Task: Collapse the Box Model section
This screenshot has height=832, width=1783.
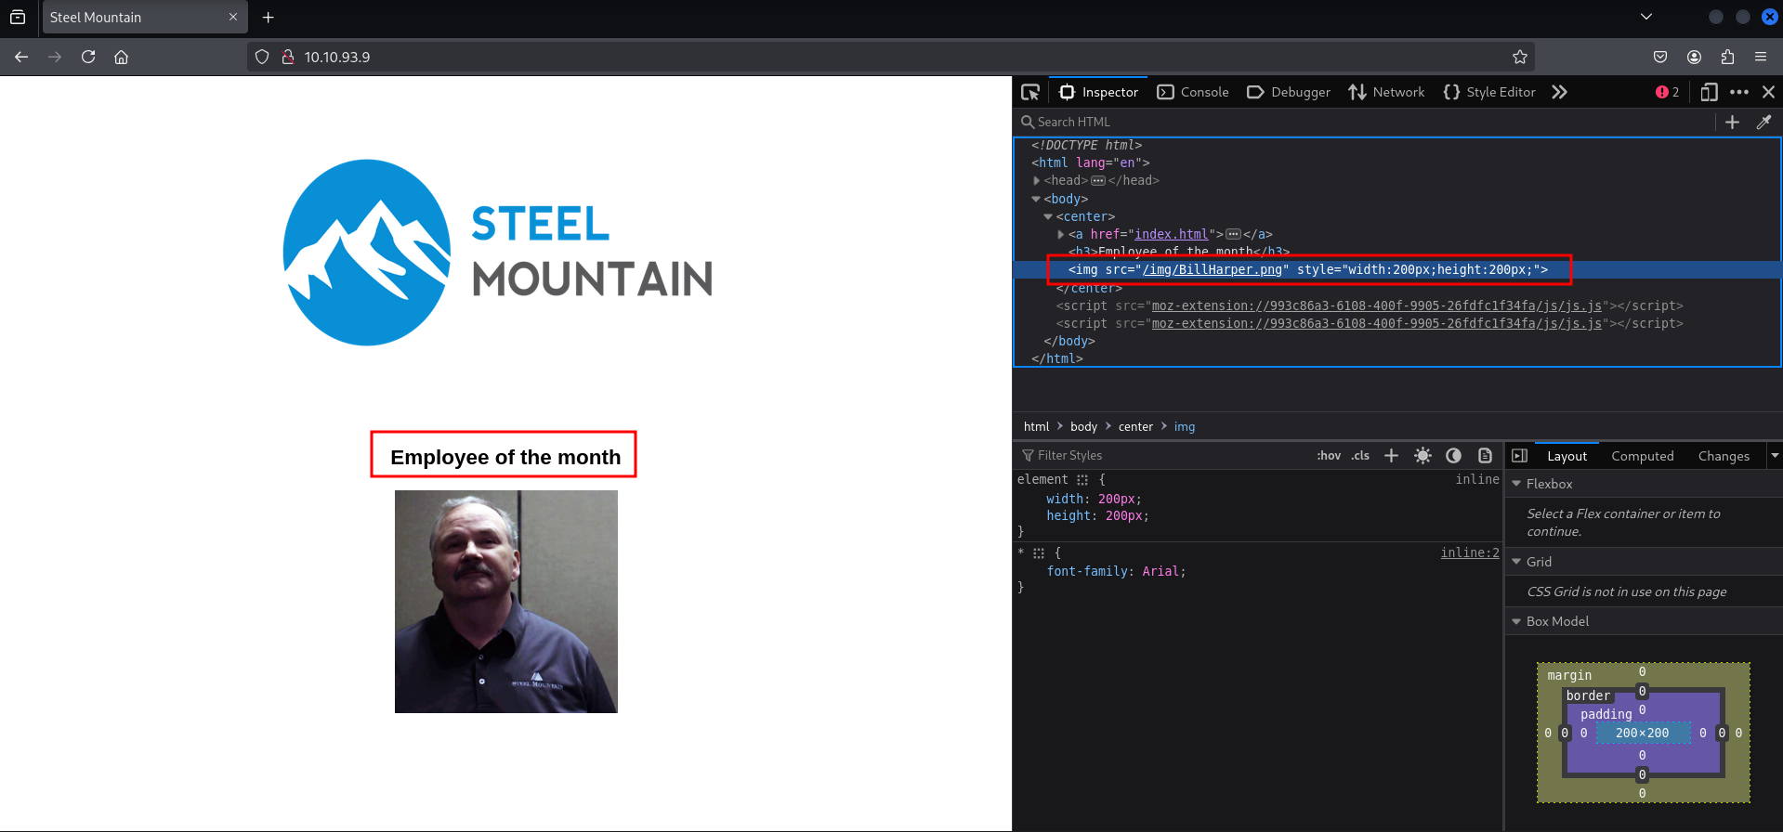Action: tap(1516, 621)
